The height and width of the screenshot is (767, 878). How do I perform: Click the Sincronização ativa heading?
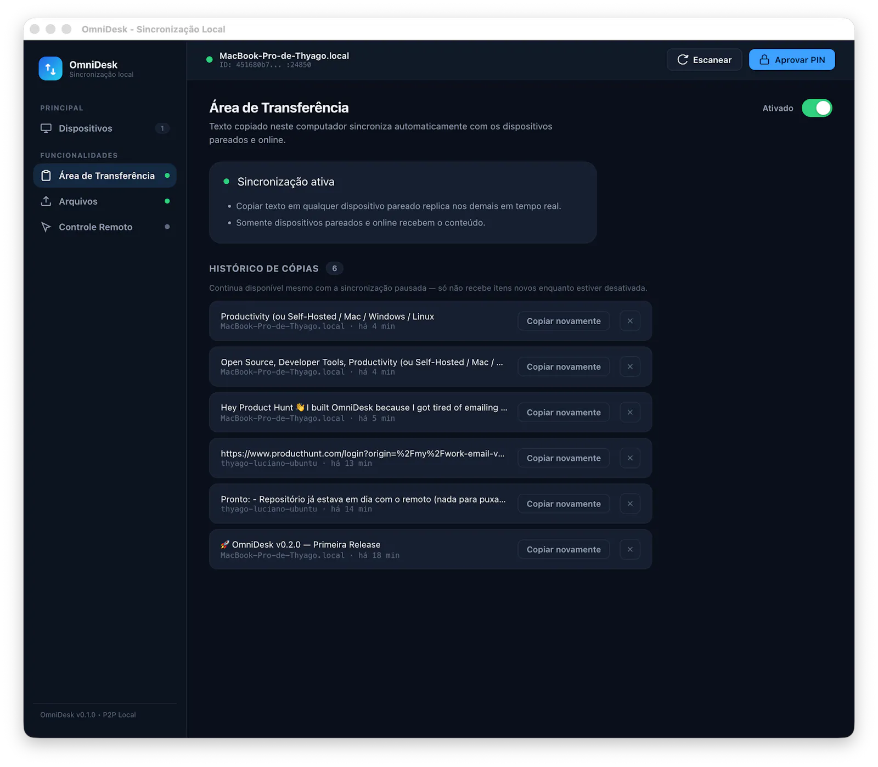(x=285, y=182)
